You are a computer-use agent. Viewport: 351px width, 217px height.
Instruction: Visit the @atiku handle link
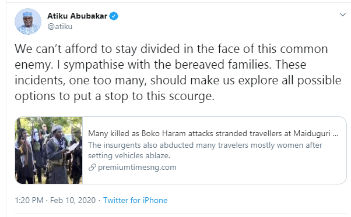60,26
